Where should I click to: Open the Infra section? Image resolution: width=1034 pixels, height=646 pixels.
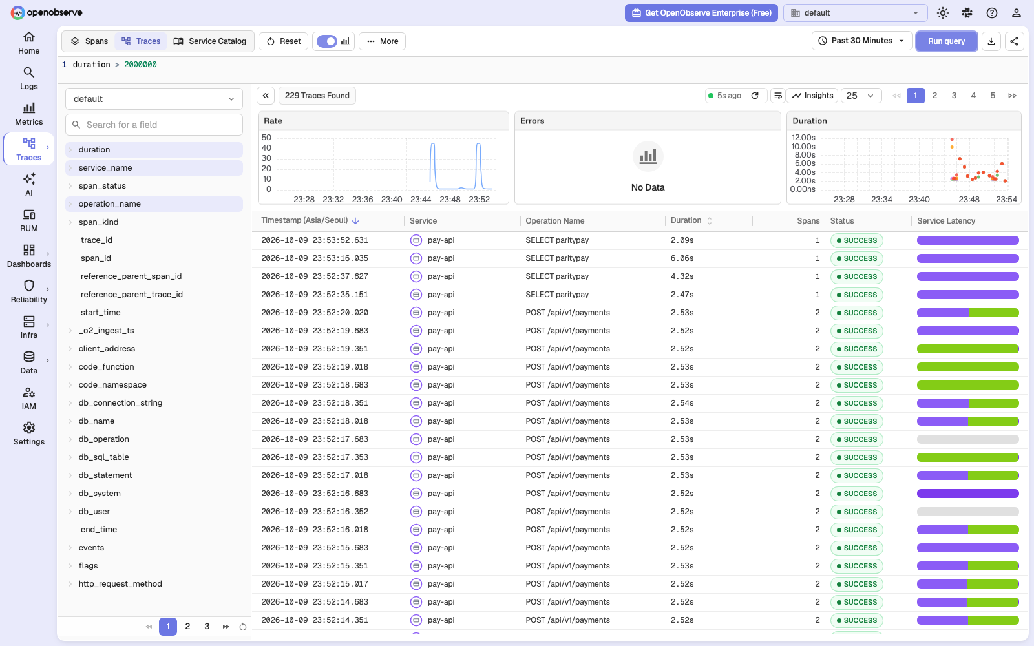tap(28, 328)
